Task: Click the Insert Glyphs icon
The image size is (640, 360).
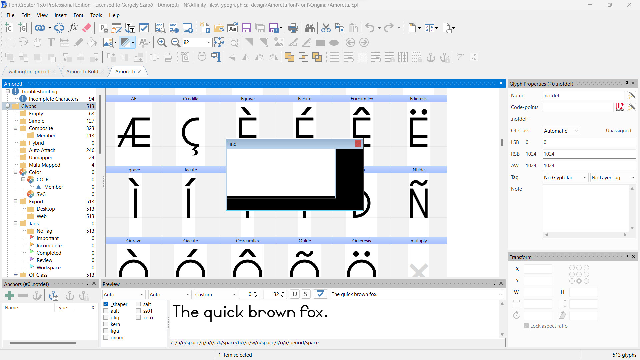Action: (23, 28)
